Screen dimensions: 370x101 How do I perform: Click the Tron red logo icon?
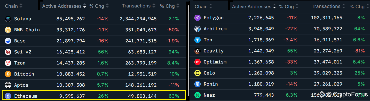pos(8,63)
